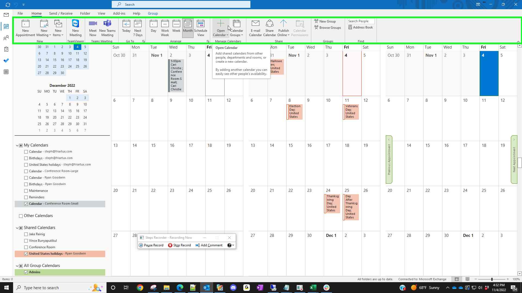Collapse the My Calendars group
The image size is (522, 293).
click(x=17, y=145)
